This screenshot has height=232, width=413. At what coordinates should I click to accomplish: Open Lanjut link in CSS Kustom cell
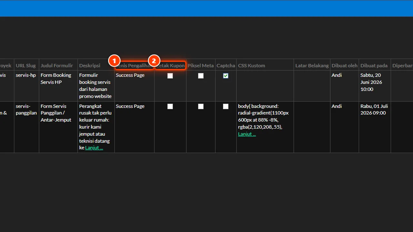[247, 134]
